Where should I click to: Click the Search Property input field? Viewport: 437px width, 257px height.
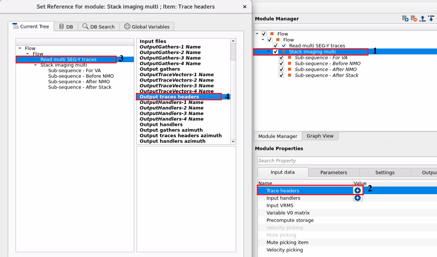tap(346, 161)
